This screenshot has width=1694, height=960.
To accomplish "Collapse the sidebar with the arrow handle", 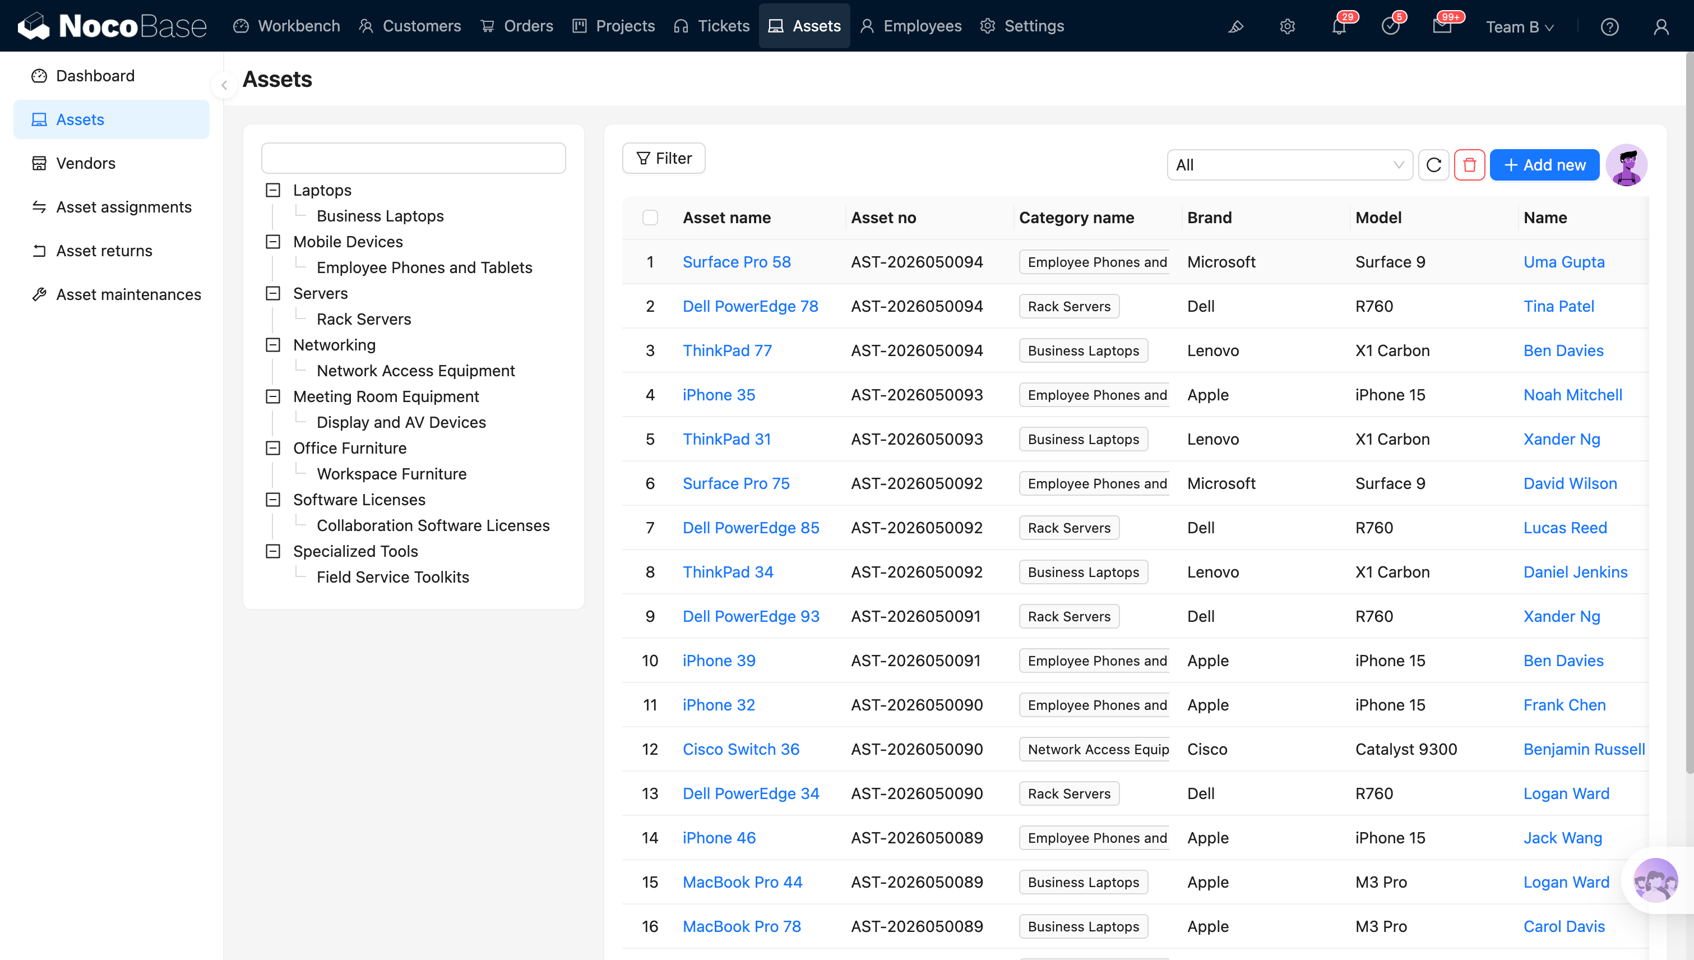I will (224, 85).
